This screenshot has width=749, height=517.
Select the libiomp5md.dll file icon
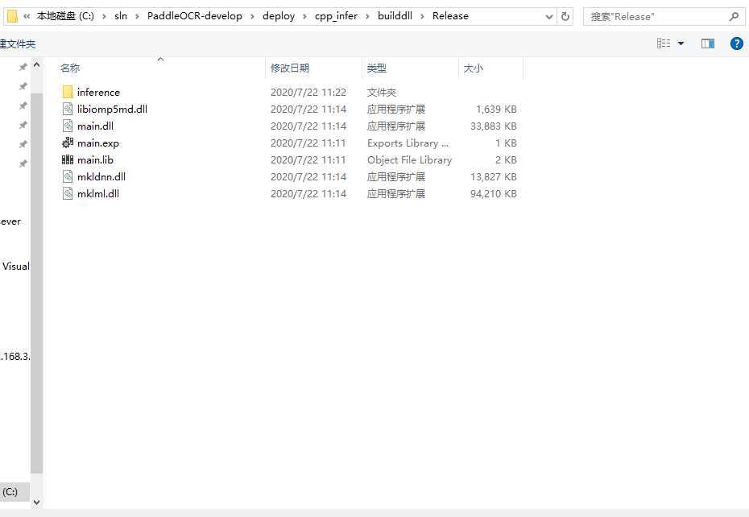[68, 109]
